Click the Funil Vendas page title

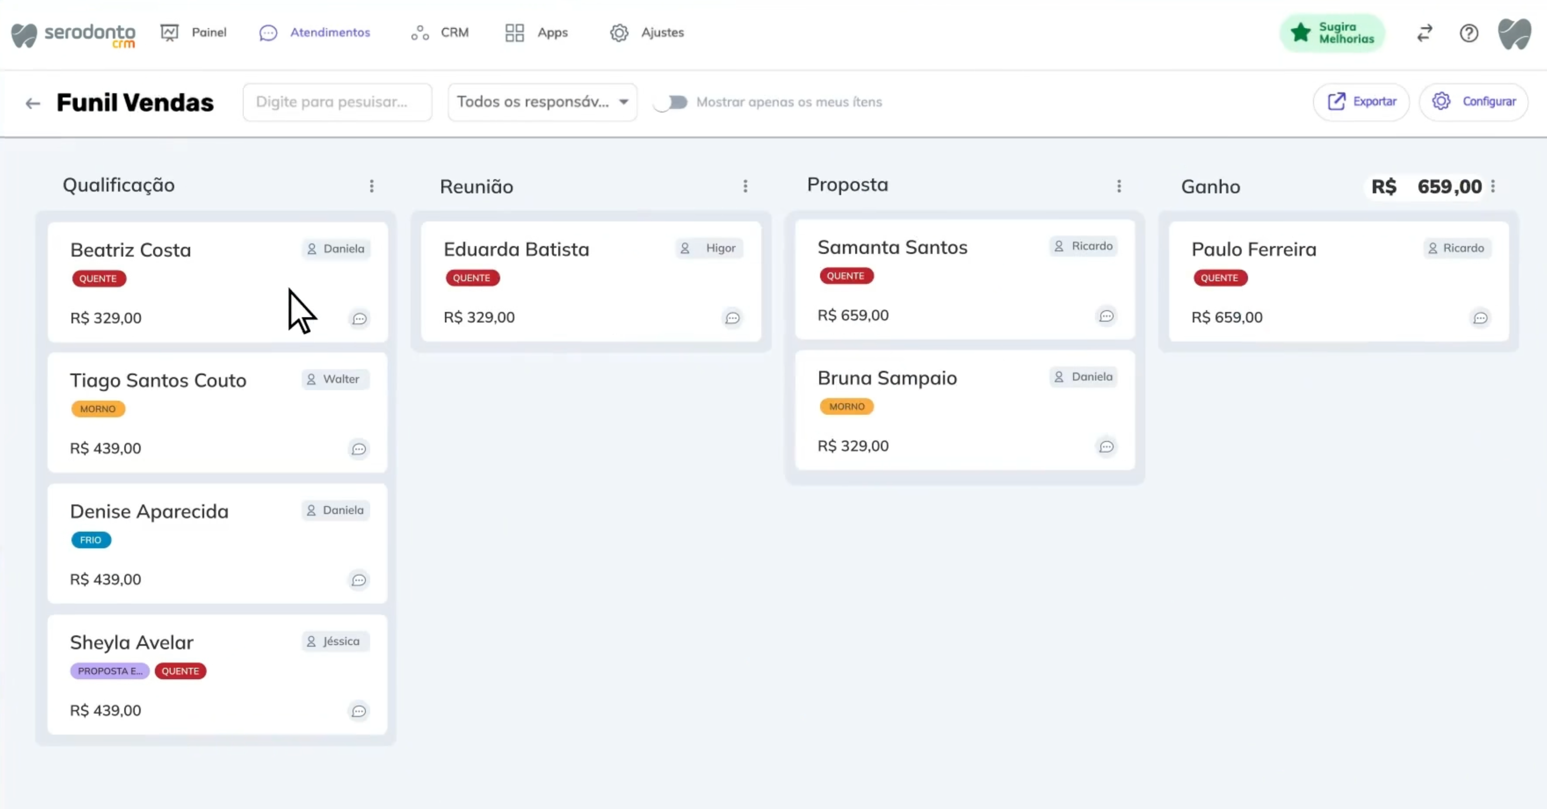pyautogui.click(x=135, y=103)
